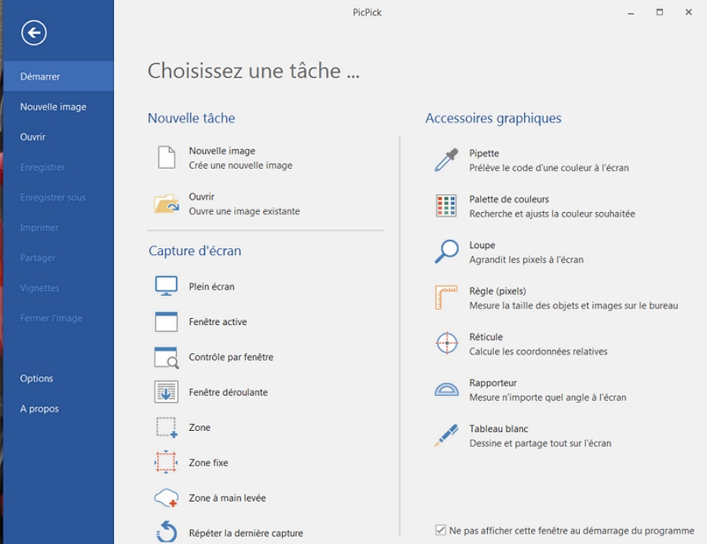Screen dimensions: 707x544
Task: Click the blank page Nouvelle image icon
Action: coord(167,157)
